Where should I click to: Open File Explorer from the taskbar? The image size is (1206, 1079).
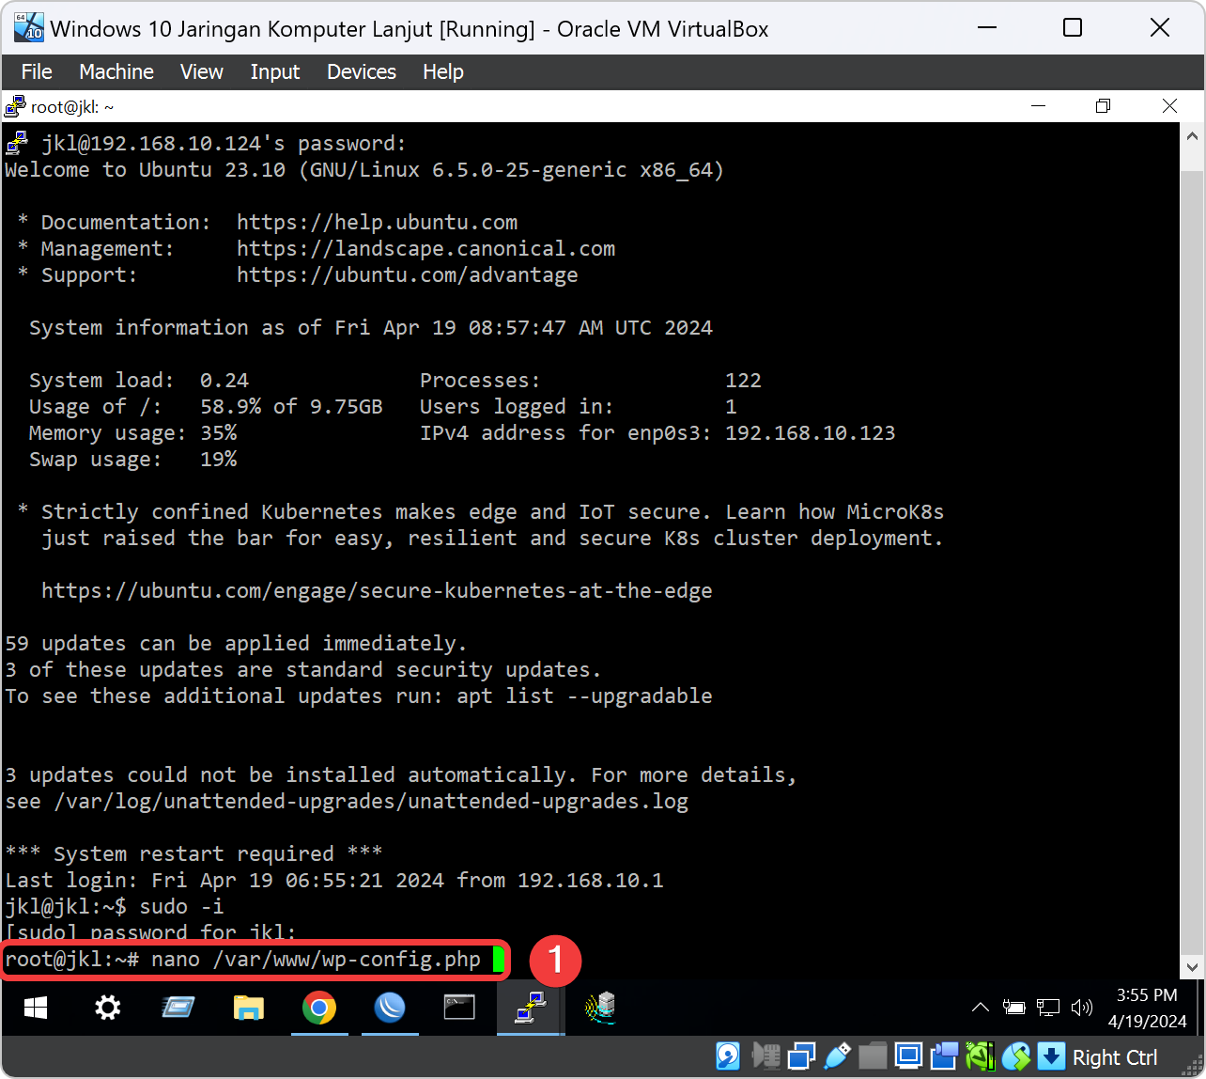coord(248,1009)
